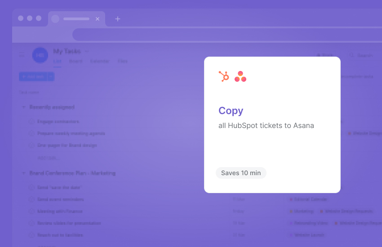Switch to the Calendar tab
Screen dimensions: 382x247
[100, 61]
